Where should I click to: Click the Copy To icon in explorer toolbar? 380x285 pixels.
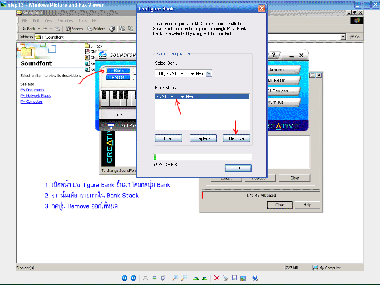[x=130, y=29]
